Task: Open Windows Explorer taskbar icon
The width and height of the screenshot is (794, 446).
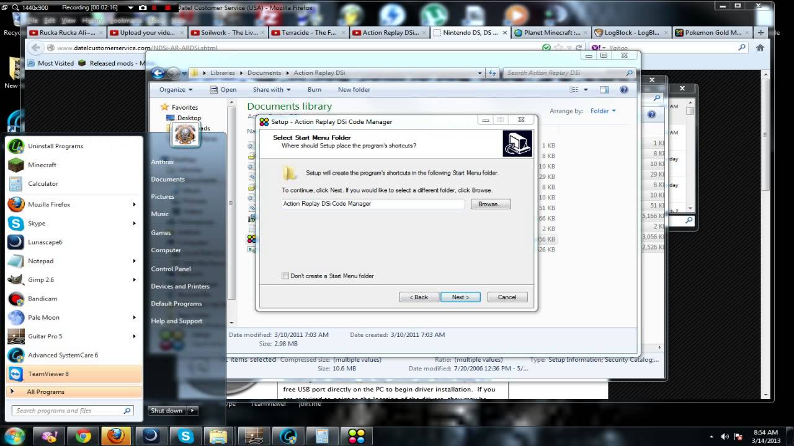Action: (219, 436)
